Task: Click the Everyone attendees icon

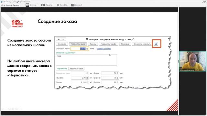Action: [27, 5]
